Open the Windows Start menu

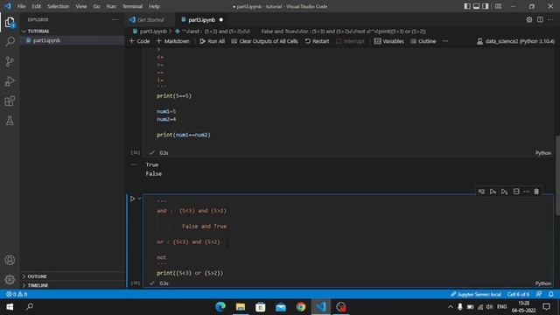pyautogui.click(x=10, y=307)
